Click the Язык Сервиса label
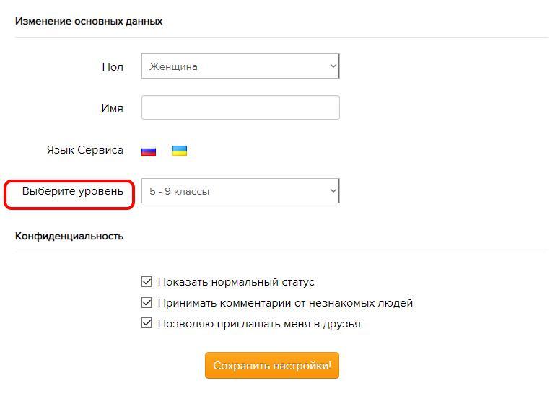Screen dimensions: 555x396 point(84,150)
